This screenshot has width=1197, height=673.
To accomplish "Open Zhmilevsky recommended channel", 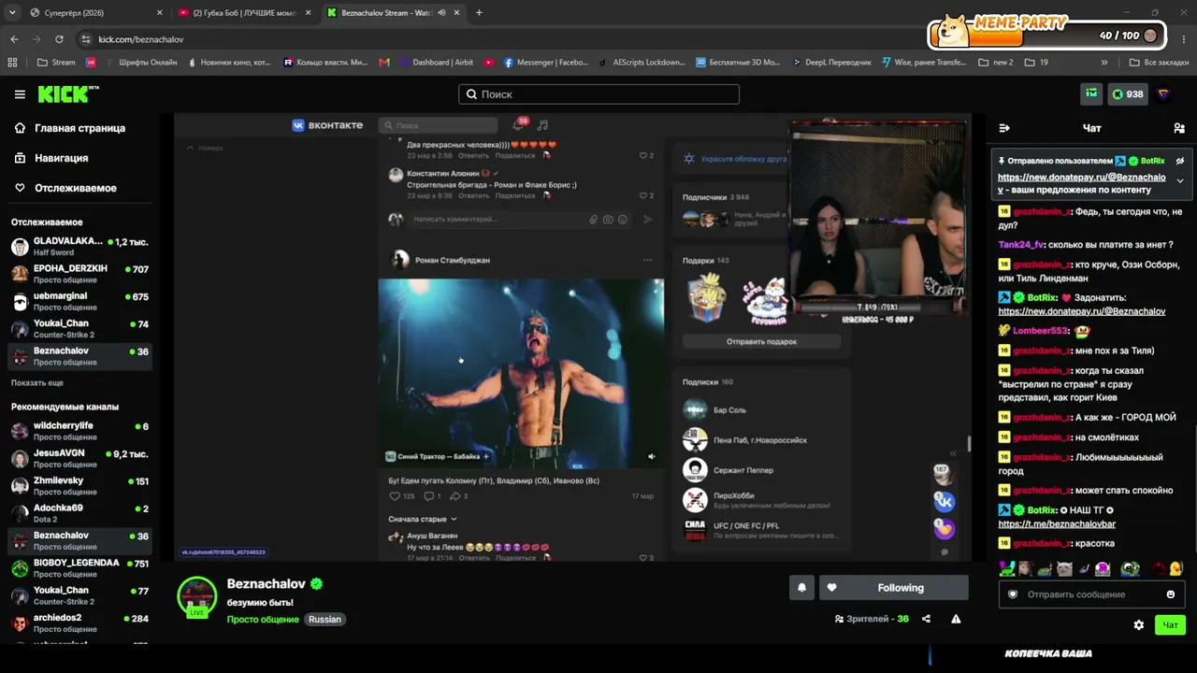I will click(x=80, y=486).
